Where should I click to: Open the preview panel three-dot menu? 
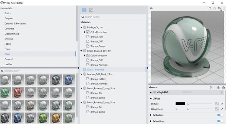pos(224,8)
